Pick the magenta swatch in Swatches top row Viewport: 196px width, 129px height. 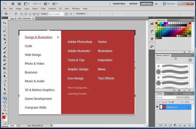click(167, 23)
